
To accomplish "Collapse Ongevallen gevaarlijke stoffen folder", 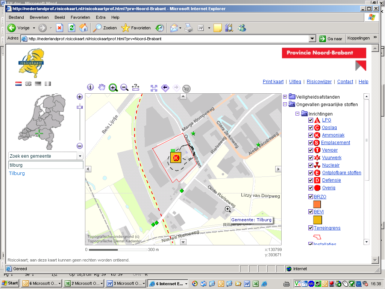I will [285, 104].
